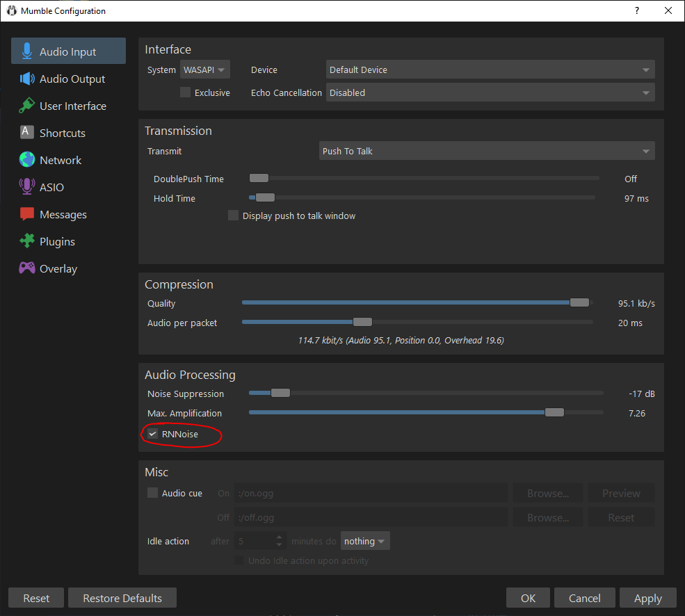Click the User Interface paint icon
This screenshot has width=685, height=616.
point(27,106)
